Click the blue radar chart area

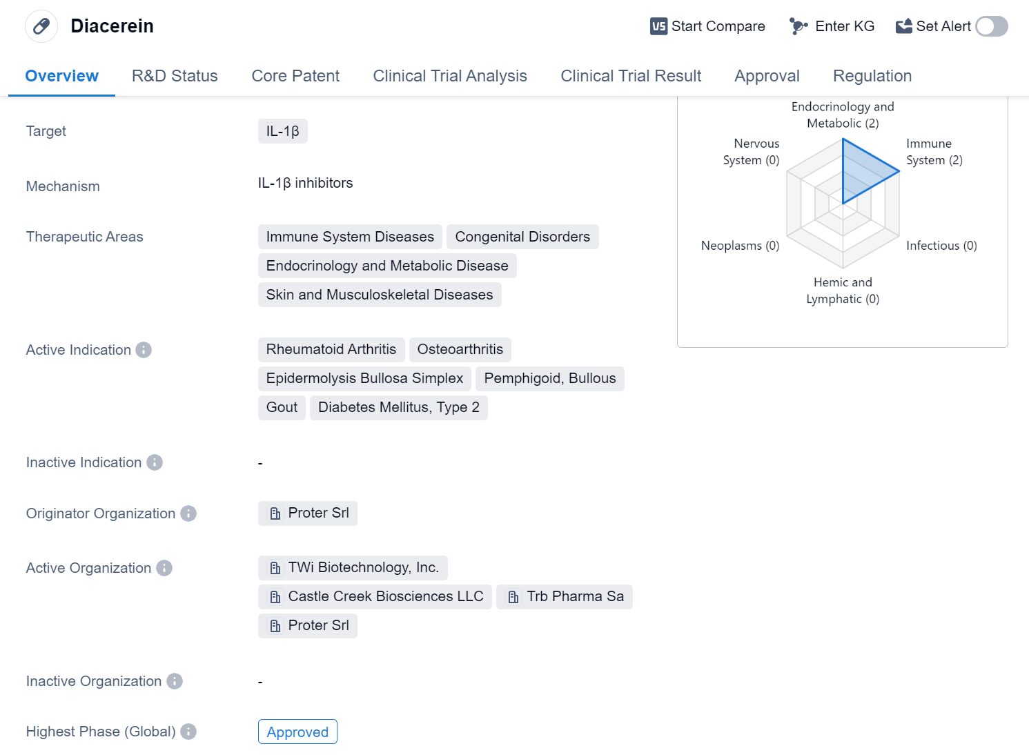tap(861, 171)
